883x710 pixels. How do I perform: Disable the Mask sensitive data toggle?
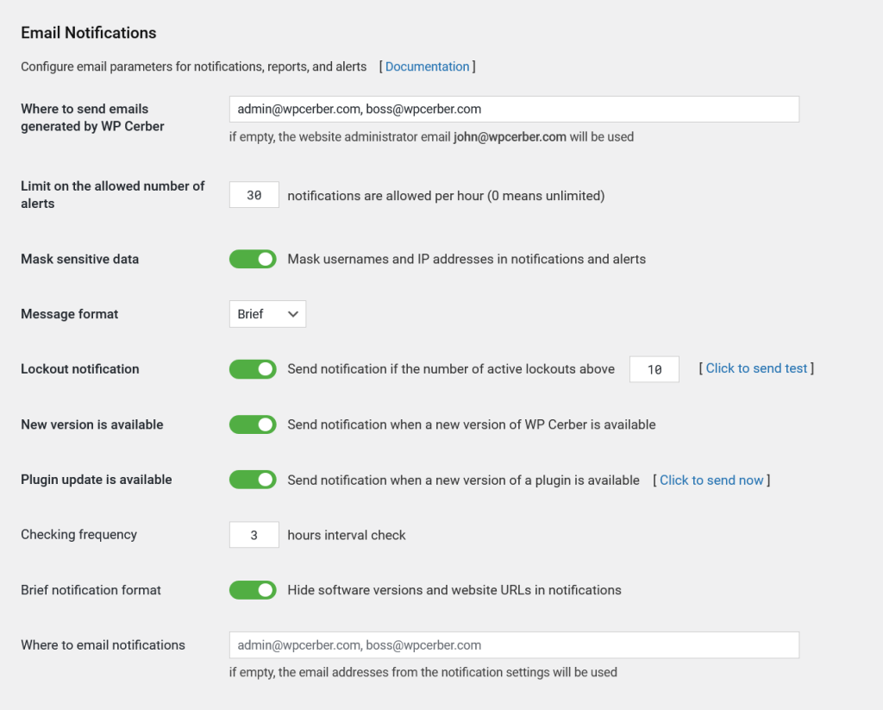click(253, 259)
